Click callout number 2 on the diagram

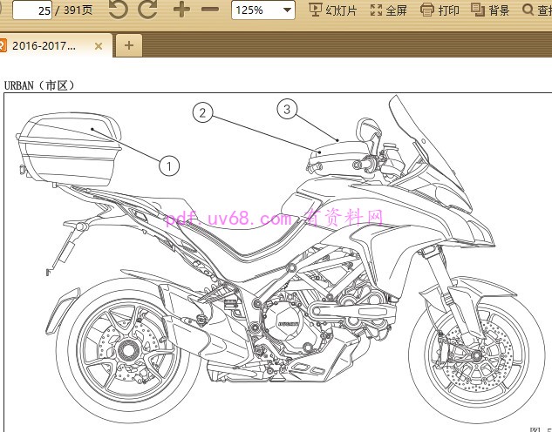(x=202, y=112)
